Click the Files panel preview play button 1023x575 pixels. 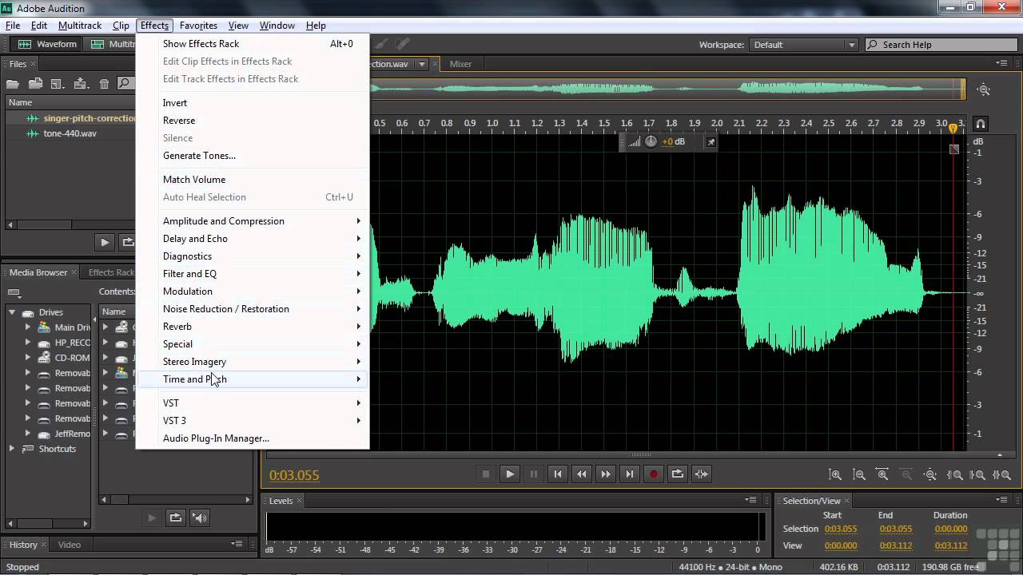(105, 242)
